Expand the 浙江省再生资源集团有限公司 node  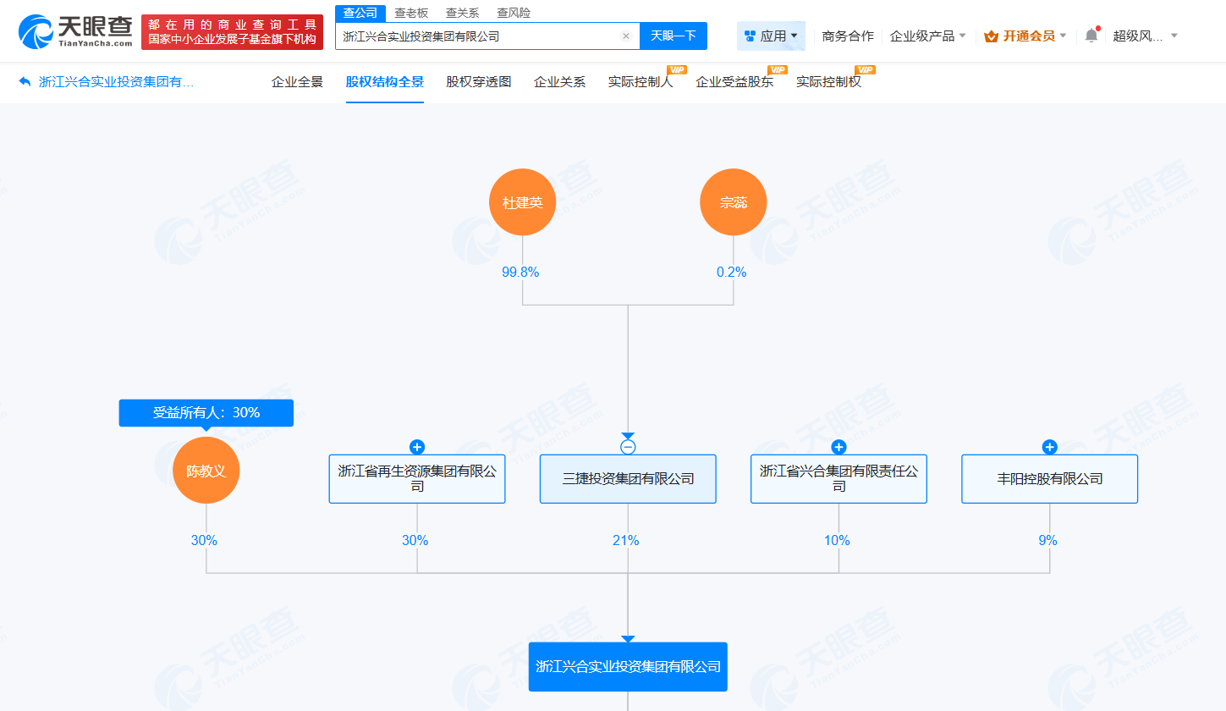415,447
